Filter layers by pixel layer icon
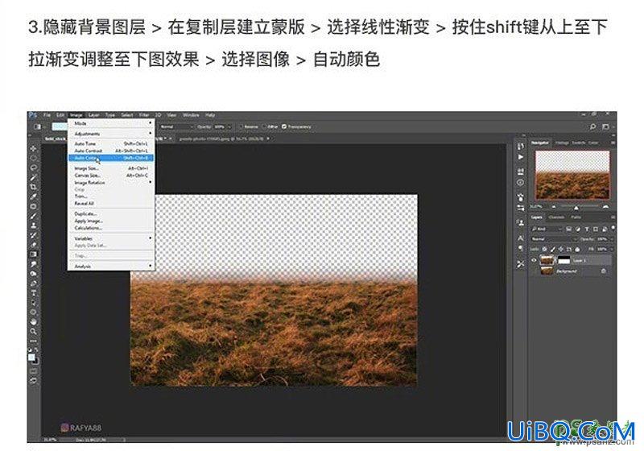Screen dimensions: 644x451 click(569, 229)
